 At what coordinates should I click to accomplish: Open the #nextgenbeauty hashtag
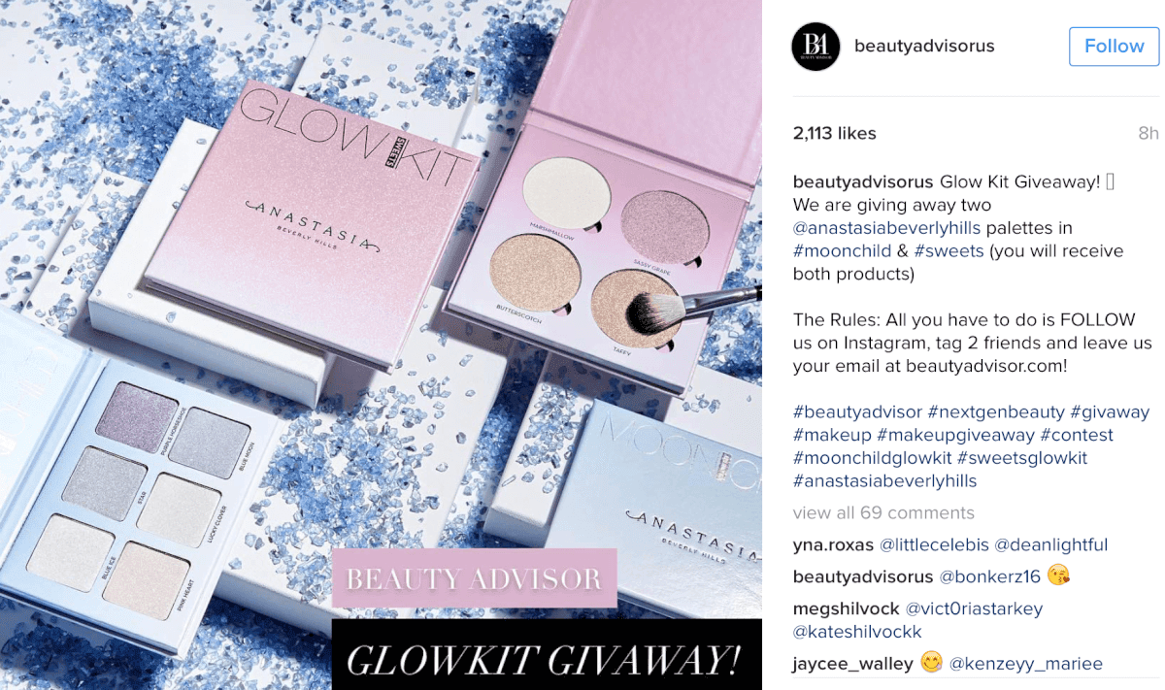tap(995, 412)
